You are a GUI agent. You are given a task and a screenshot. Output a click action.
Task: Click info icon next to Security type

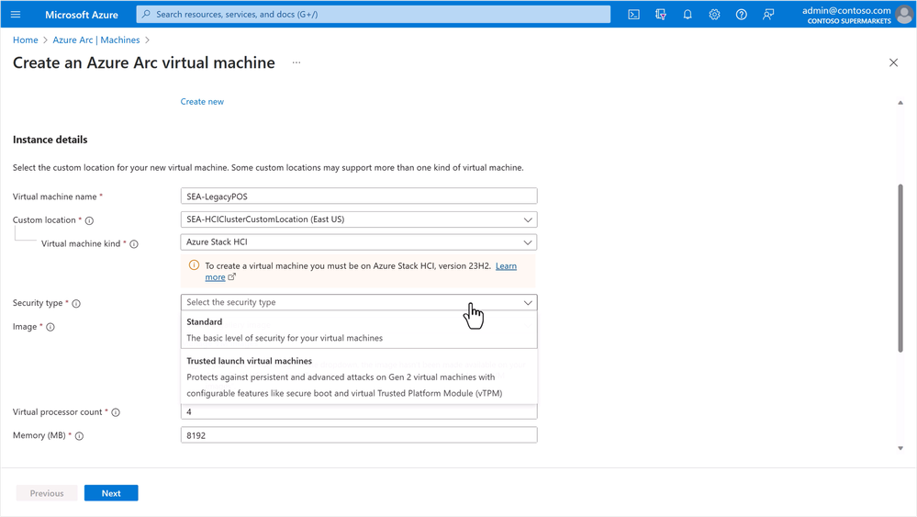click(76, 304)
